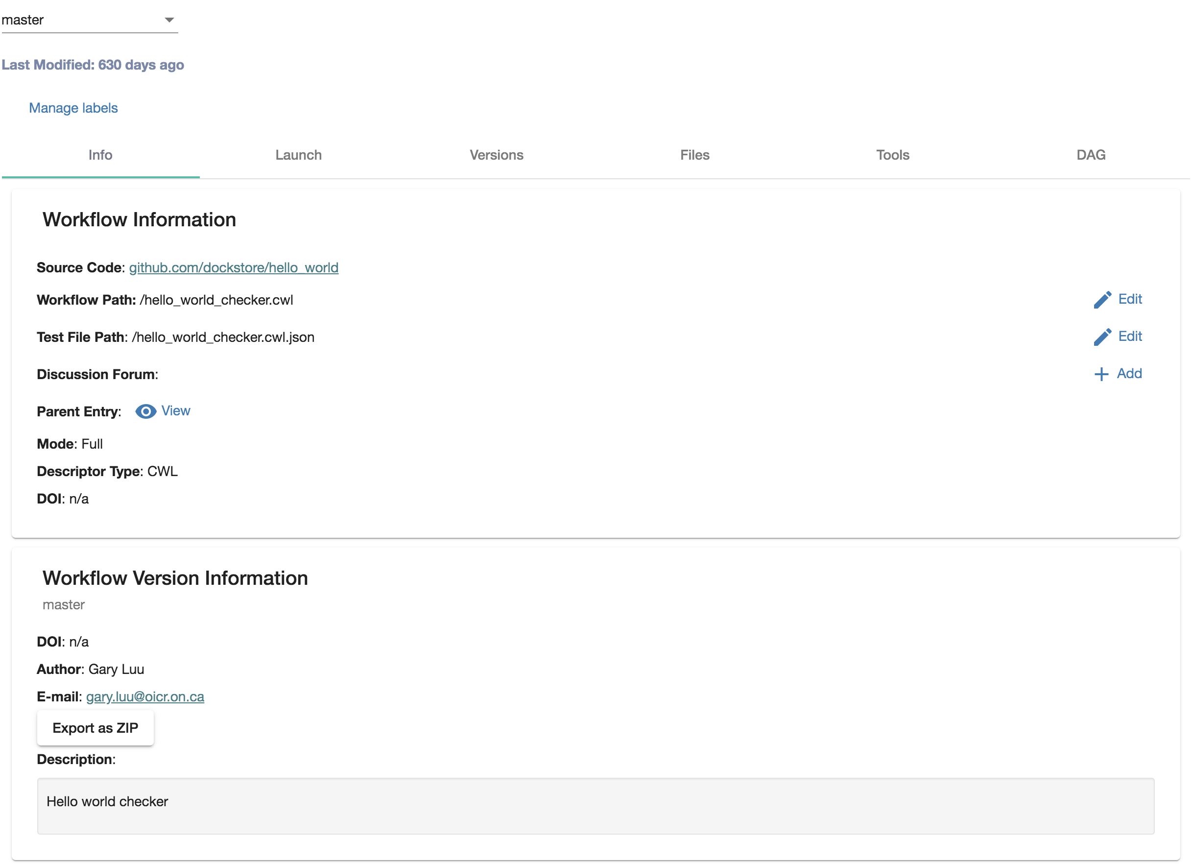Email Gary Luu via gary.luu@oicr.on.ca link
1193x864 pixels.
click(145, 696)
